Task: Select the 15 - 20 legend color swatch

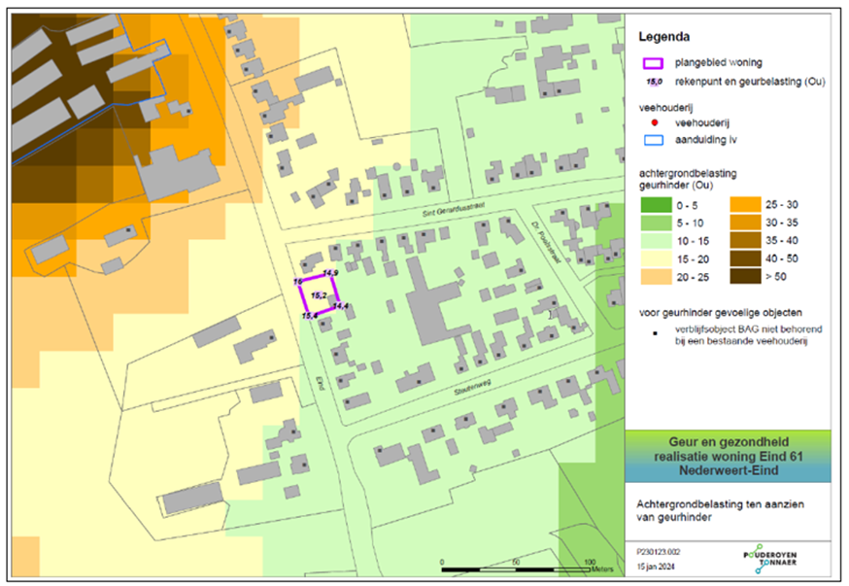Action: point(656,259)
